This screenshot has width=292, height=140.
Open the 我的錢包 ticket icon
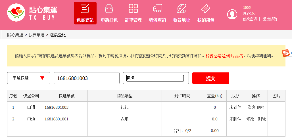pyautogui.click(x=206, y=9)
